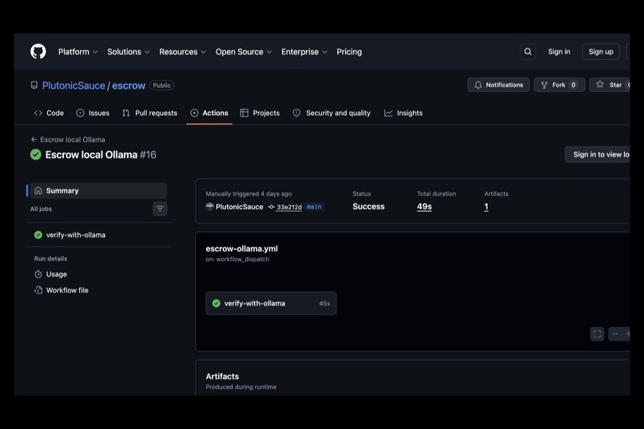Viewport: 644px width, 429px height.
Task: Select Summary in the sidebar
Action: coord(97,190)
